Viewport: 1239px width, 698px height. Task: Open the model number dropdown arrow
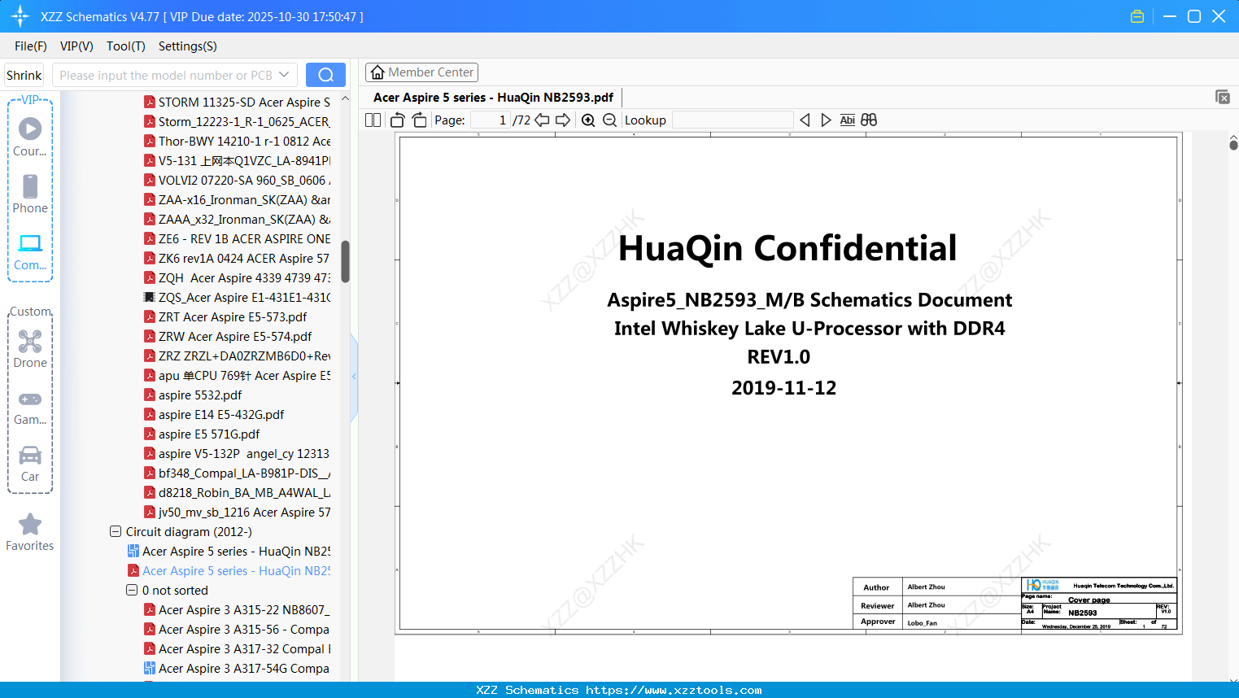(284, 75)
